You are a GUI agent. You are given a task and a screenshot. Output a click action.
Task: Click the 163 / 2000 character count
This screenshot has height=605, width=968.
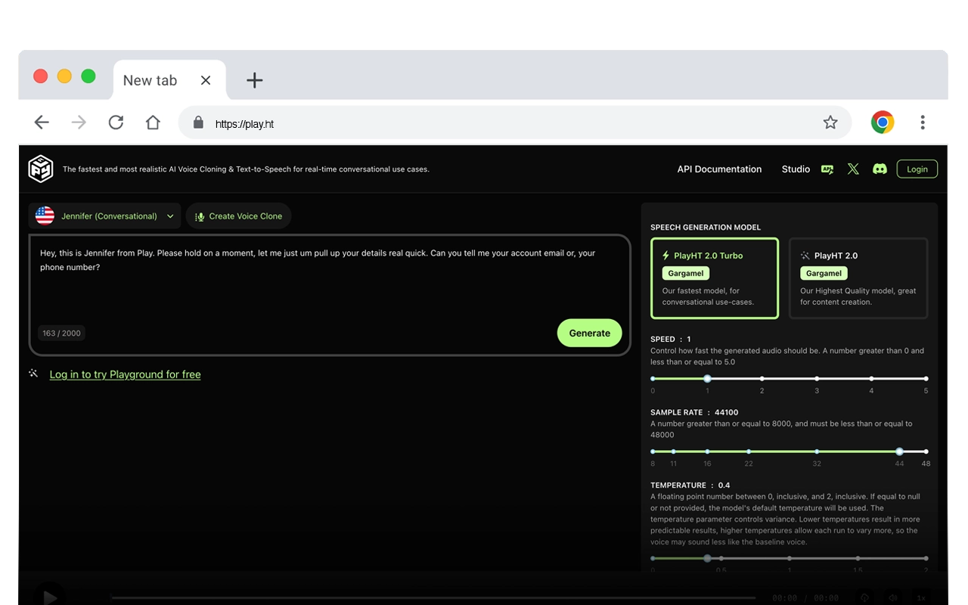[x=61, y=333]
